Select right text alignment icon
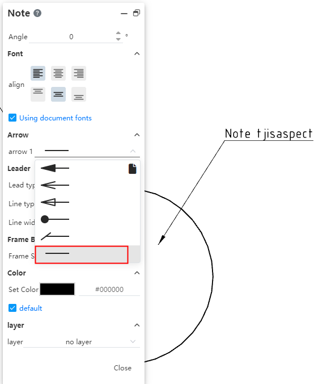The image size is (327, 384). (x=79, y=73)
